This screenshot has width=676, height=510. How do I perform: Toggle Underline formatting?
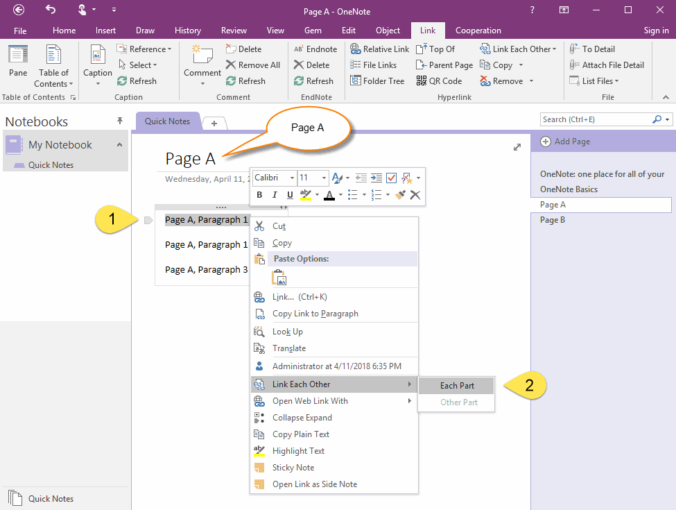pos(290,195)
